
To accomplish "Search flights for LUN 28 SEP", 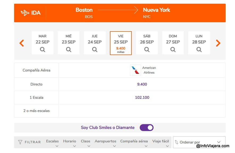I will (199, 49).
